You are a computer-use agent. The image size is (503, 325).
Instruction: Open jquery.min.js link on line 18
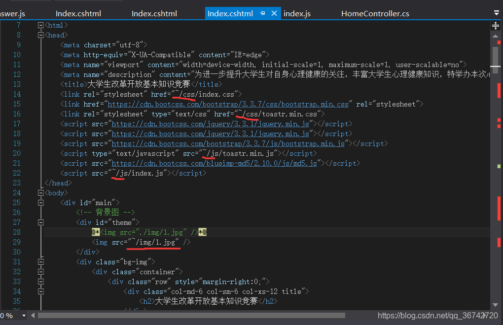[210, 134]
